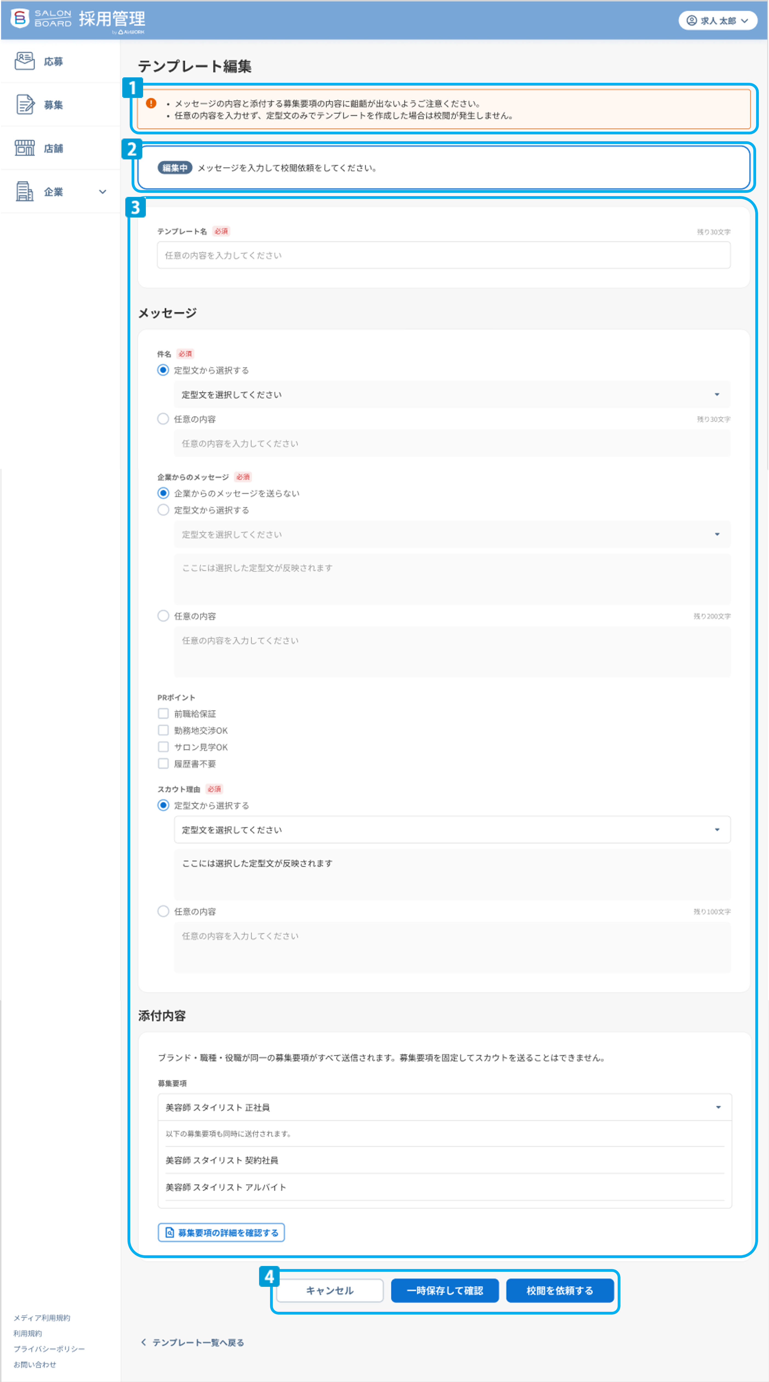Open お問い合わせ footer link
This screenshot has width=769, height=1382.
point(35,1364)
